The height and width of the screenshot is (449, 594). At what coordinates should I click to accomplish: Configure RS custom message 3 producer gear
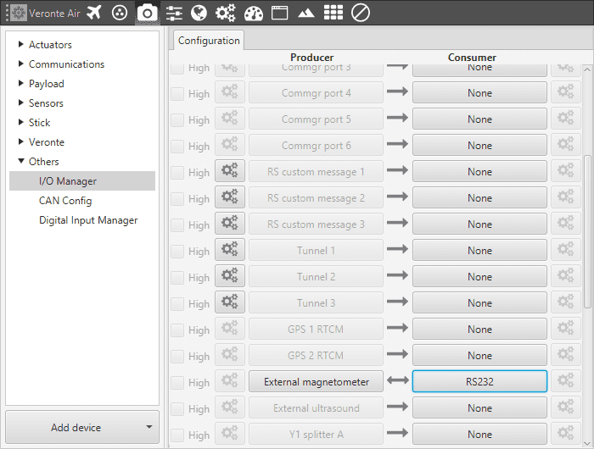(230, 223)
